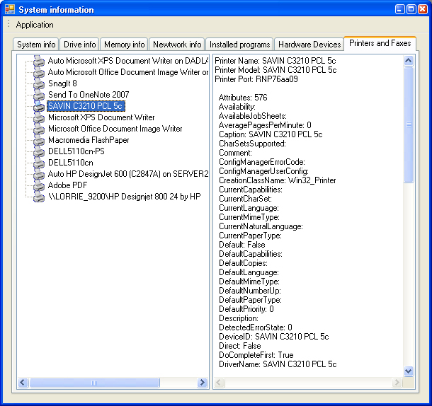Click the printer list scroll right arrow

203,383
